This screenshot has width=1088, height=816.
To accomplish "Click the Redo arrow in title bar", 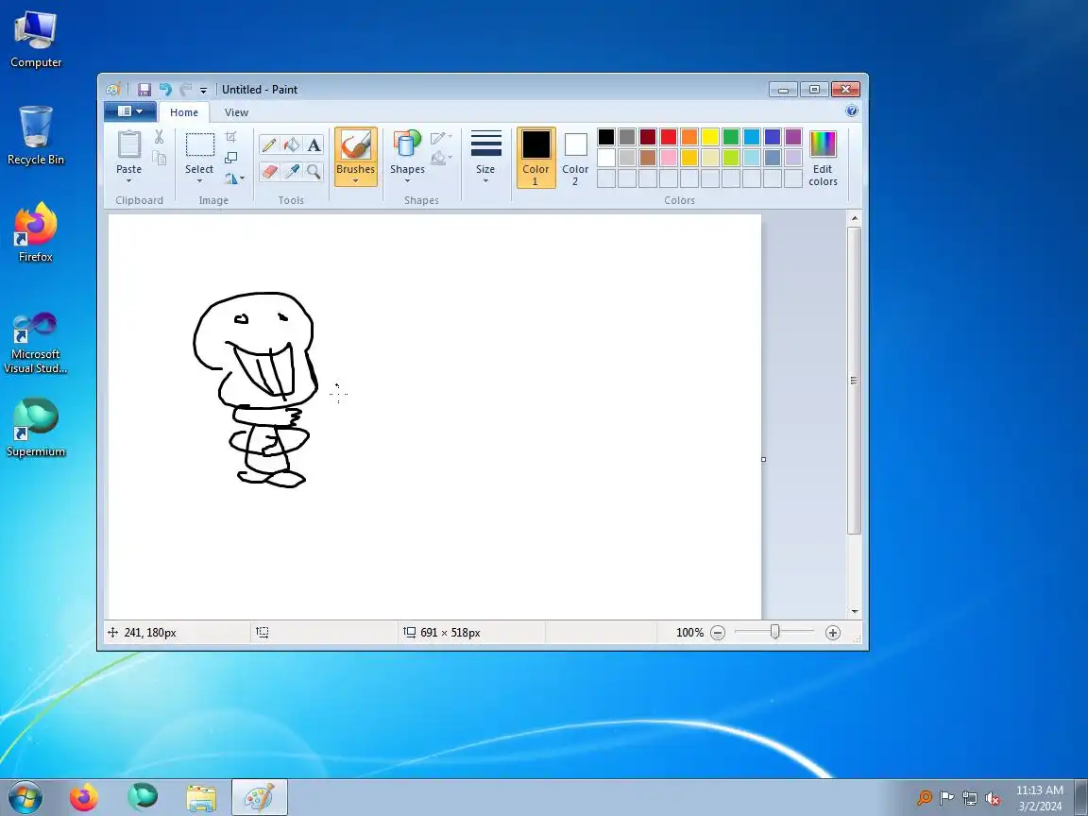I will 185,90.
